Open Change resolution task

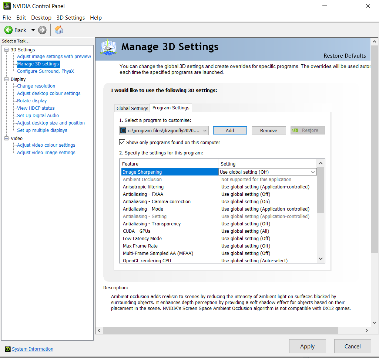[36, 86]
